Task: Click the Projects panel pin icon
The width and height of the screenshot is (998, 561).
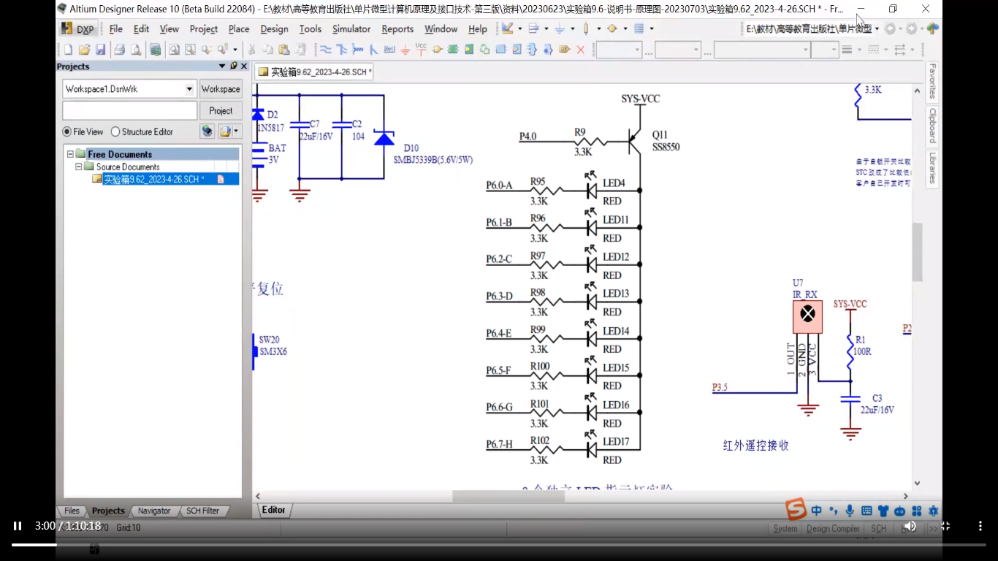Action: tap(234, 66)
